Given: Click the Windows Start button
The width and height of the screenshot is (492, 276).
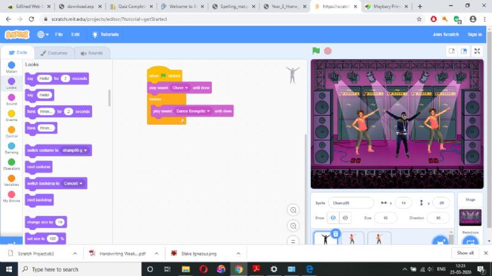Looking at the screenshot, I should click(9, 269).
